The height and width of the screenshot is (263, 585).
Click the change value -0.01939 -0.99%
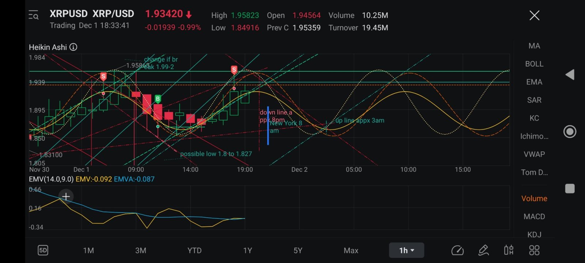coord(173,28)
